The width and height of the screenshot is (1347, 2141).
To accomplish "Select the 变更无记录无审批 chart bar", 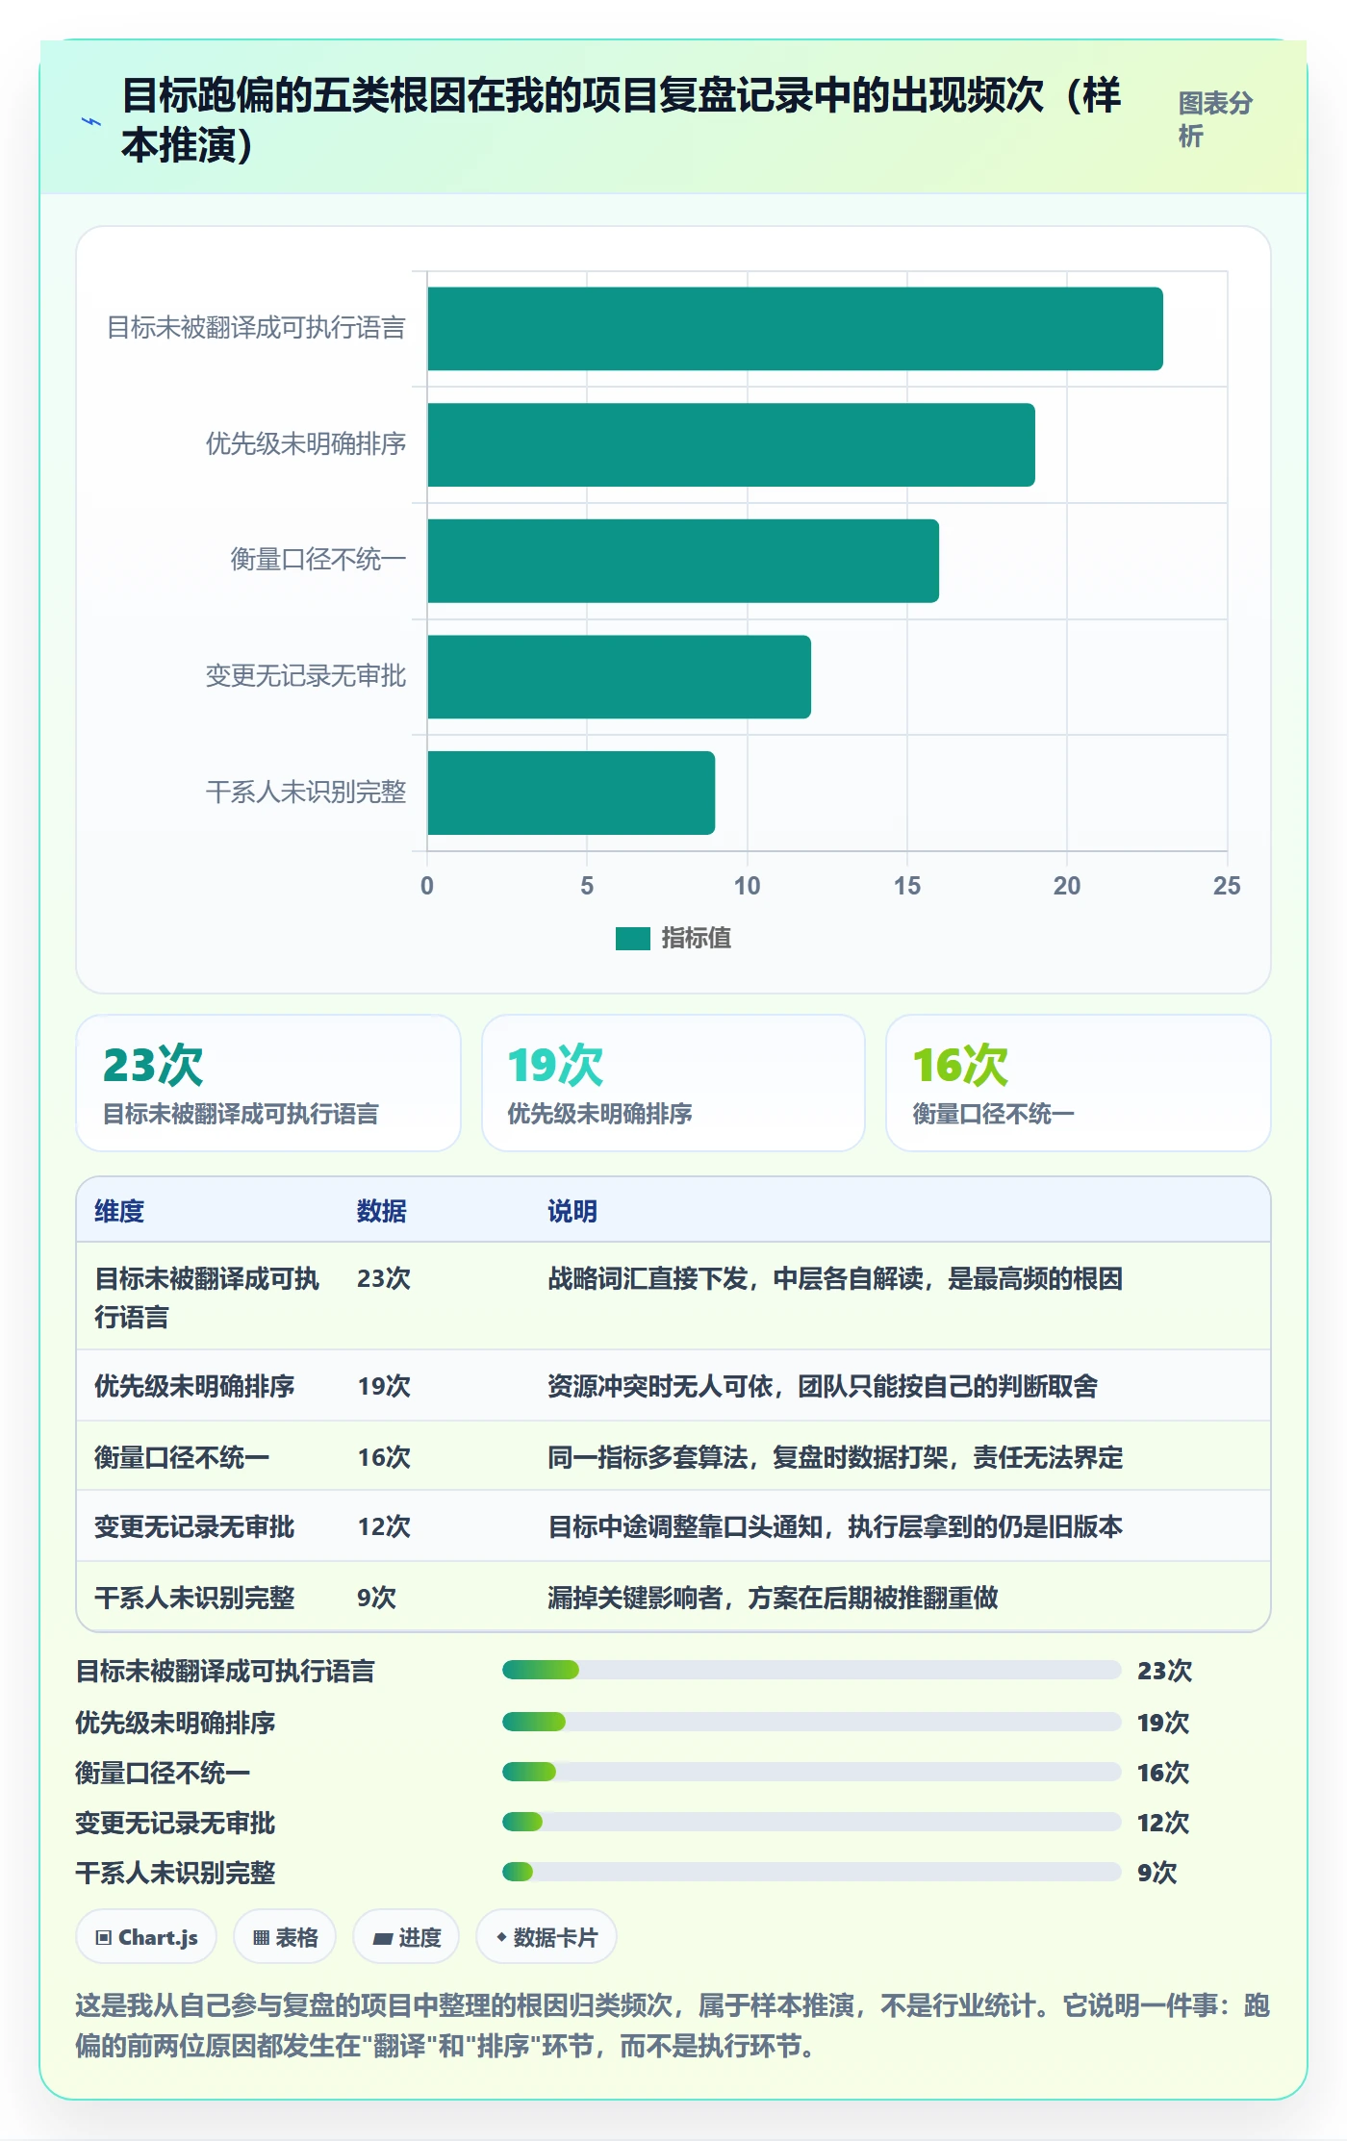I will pos(619,677).
